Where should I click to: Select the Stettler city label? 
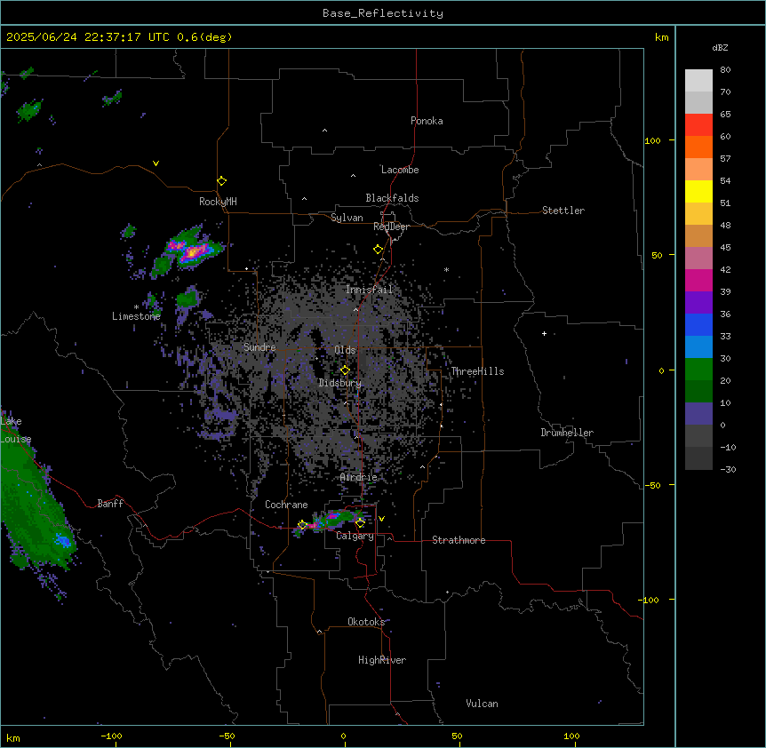[563, 211]
